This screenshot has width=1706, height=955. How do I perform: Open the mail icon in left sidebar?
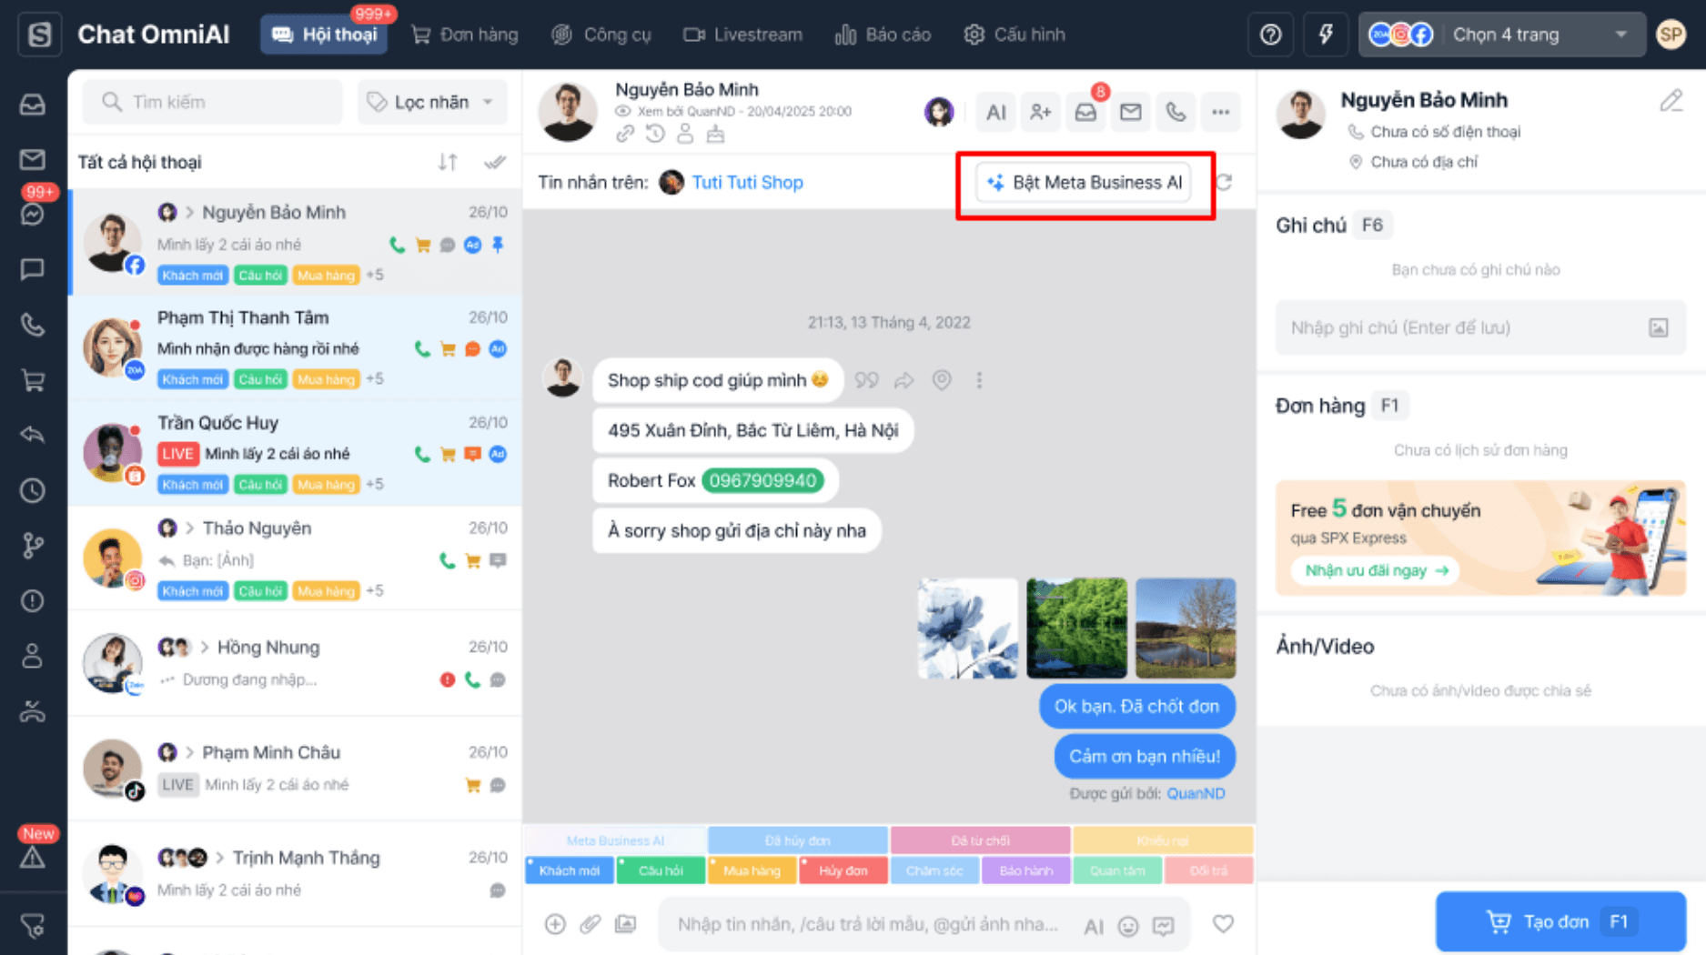33,159
